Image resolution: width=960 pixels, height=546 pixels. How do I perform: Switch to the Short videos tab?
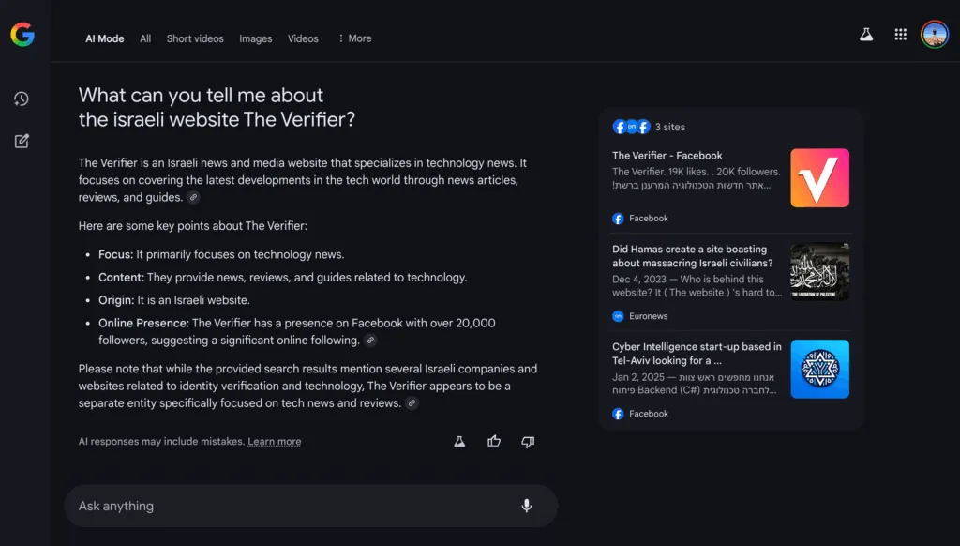(x=195, y=38)
